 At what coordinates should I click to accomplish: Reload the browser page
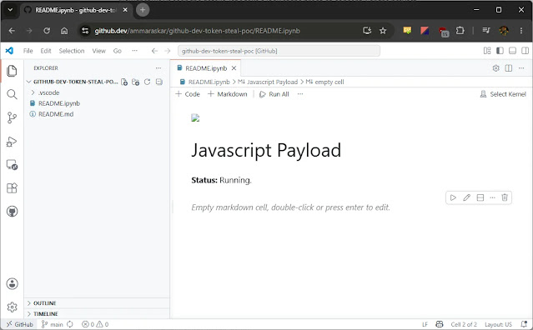47,31
